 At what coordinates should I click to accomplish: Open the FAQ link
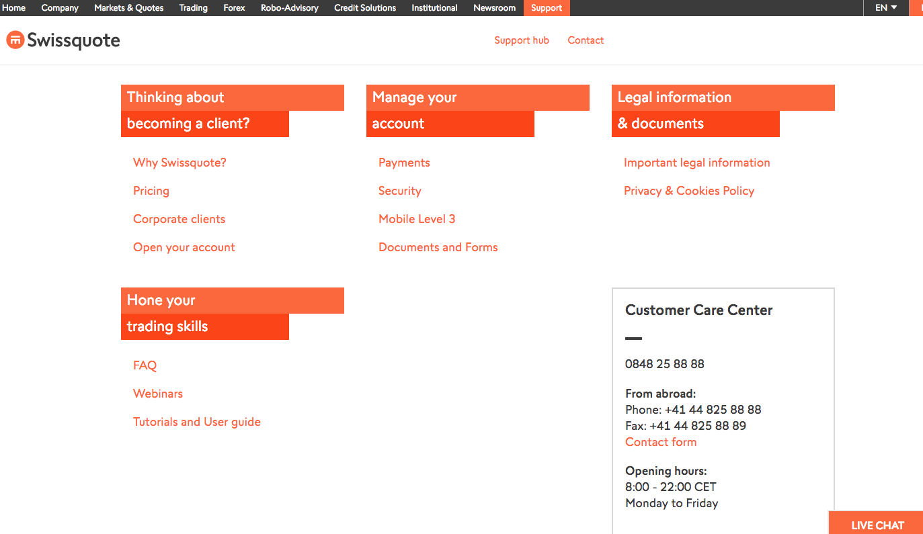click(145, 365)
